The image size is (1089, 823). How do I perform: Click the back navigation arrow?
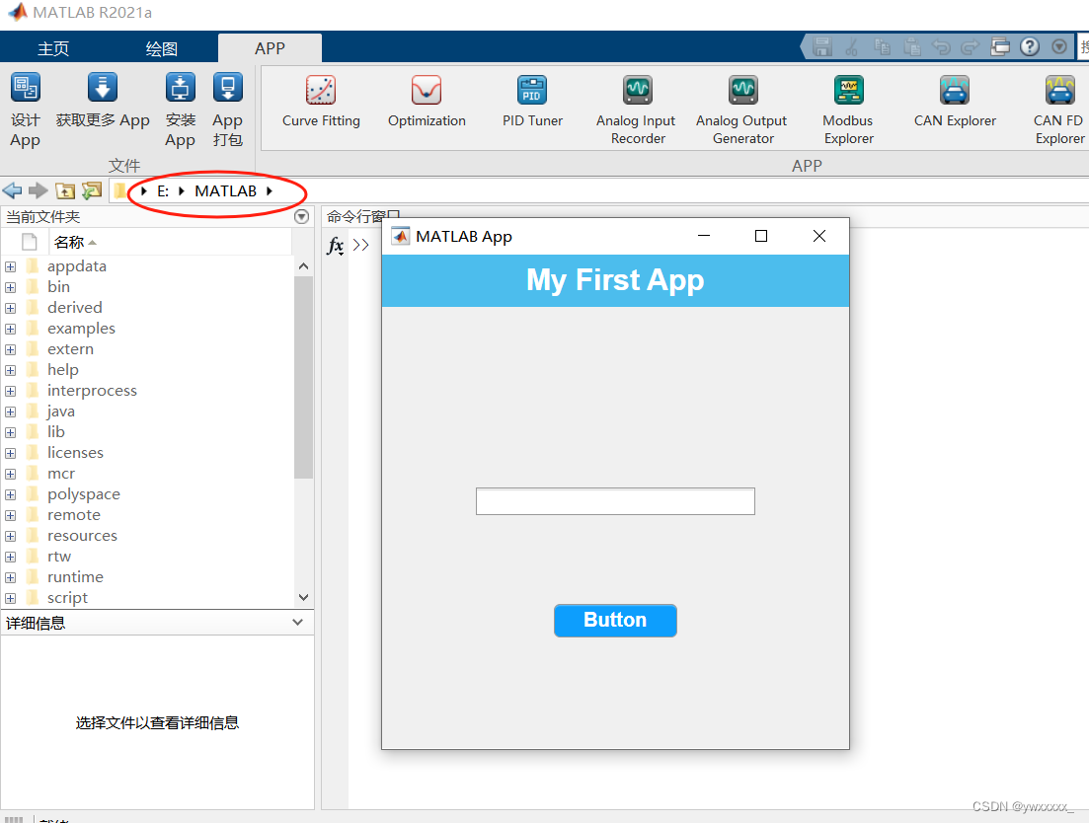pos(13,190)
